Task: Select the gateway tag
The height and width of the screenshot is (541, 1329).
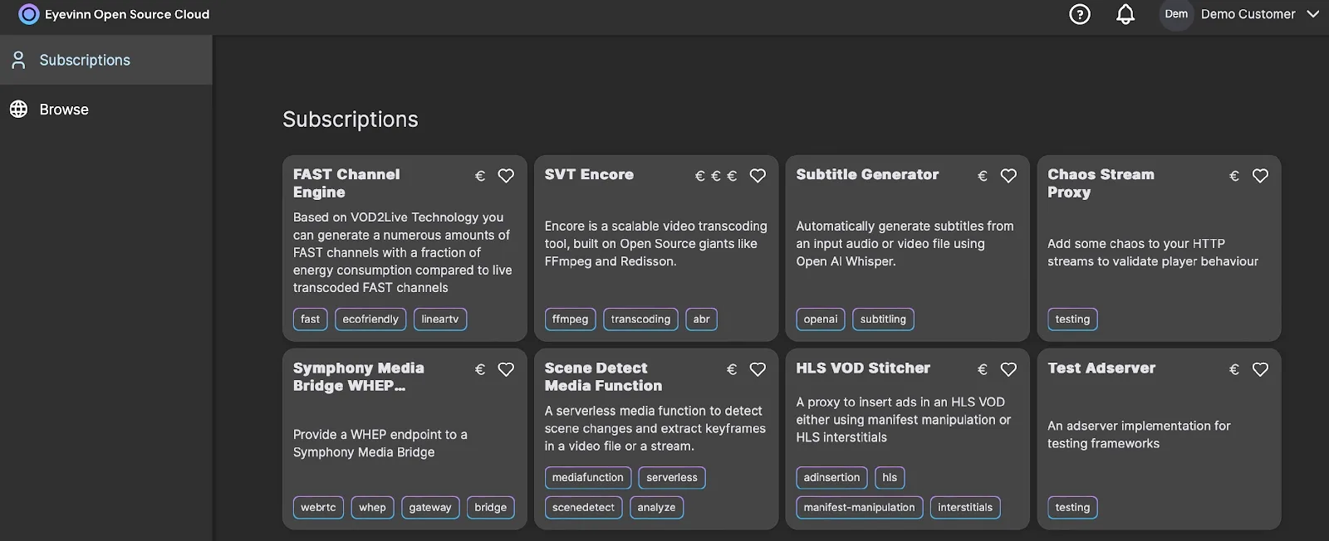Action: point(430,508)
